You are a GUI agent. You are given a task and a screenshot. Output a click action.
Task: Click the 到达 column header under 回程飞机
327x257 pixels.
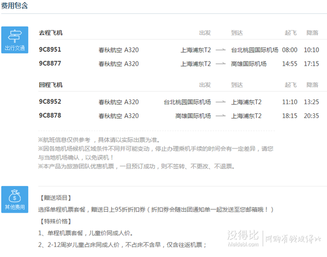(237, 85)
